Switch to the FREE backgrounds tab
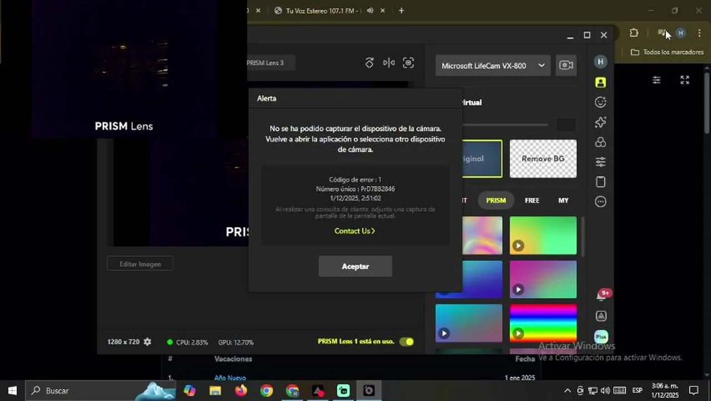Image resolution: width=711 pixels, height=401 pixels. coord(532,200)
